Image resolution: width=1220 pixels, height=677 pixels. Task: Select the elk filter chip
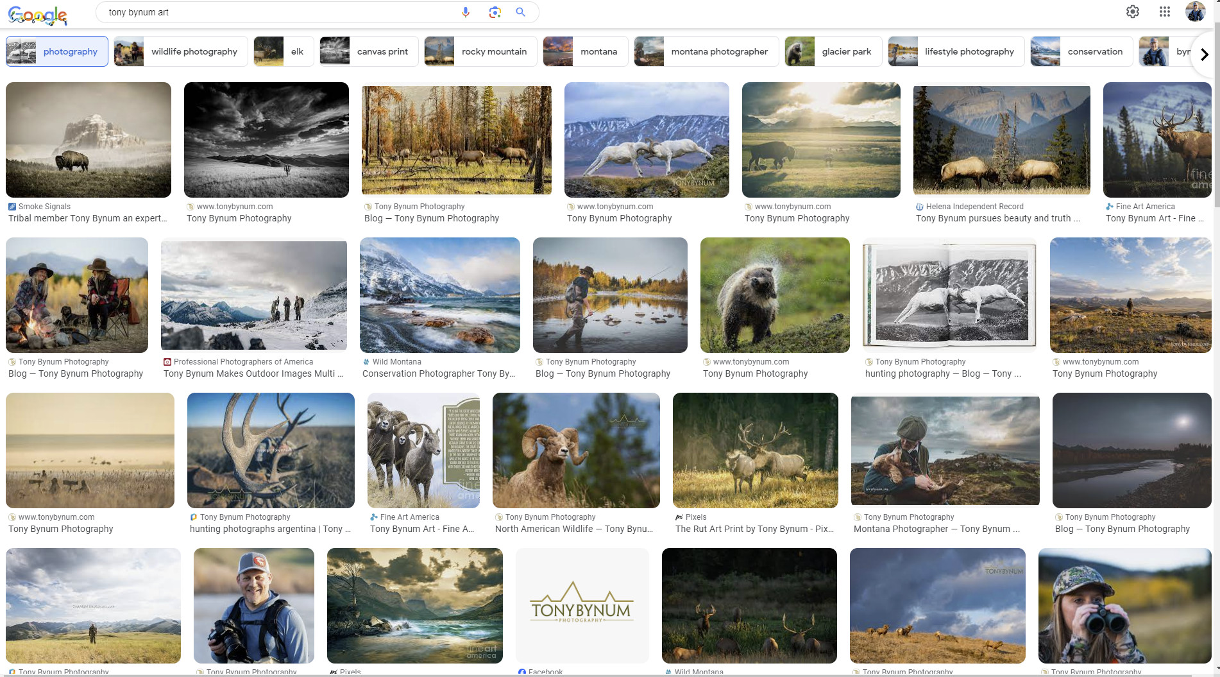tap(284, 51)
